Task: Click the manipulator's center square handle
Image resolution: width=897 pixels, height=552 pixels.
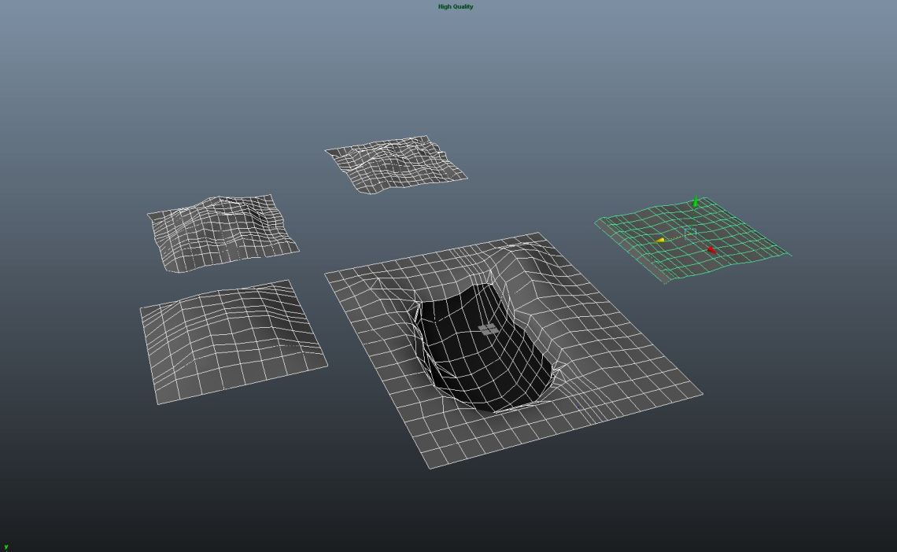Action: [690, 233]
